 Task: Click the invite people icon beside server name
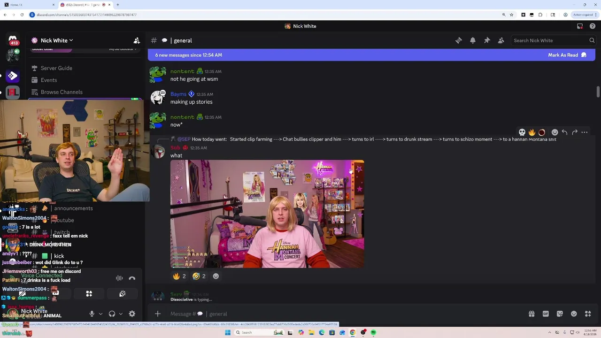(137, 40)
